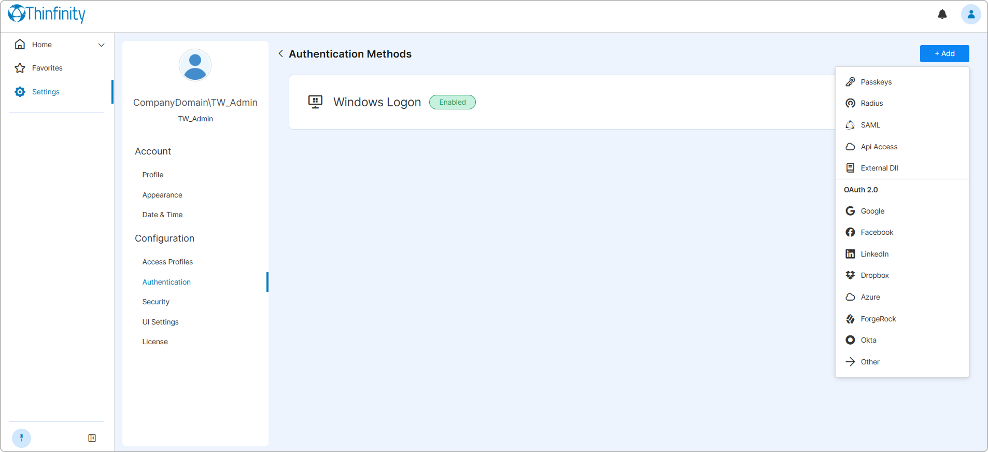Image resolution: width=988 pixels, height=452 pixels.
Task: Click the Favorites star icon
Action: click(x=20, y=68)
